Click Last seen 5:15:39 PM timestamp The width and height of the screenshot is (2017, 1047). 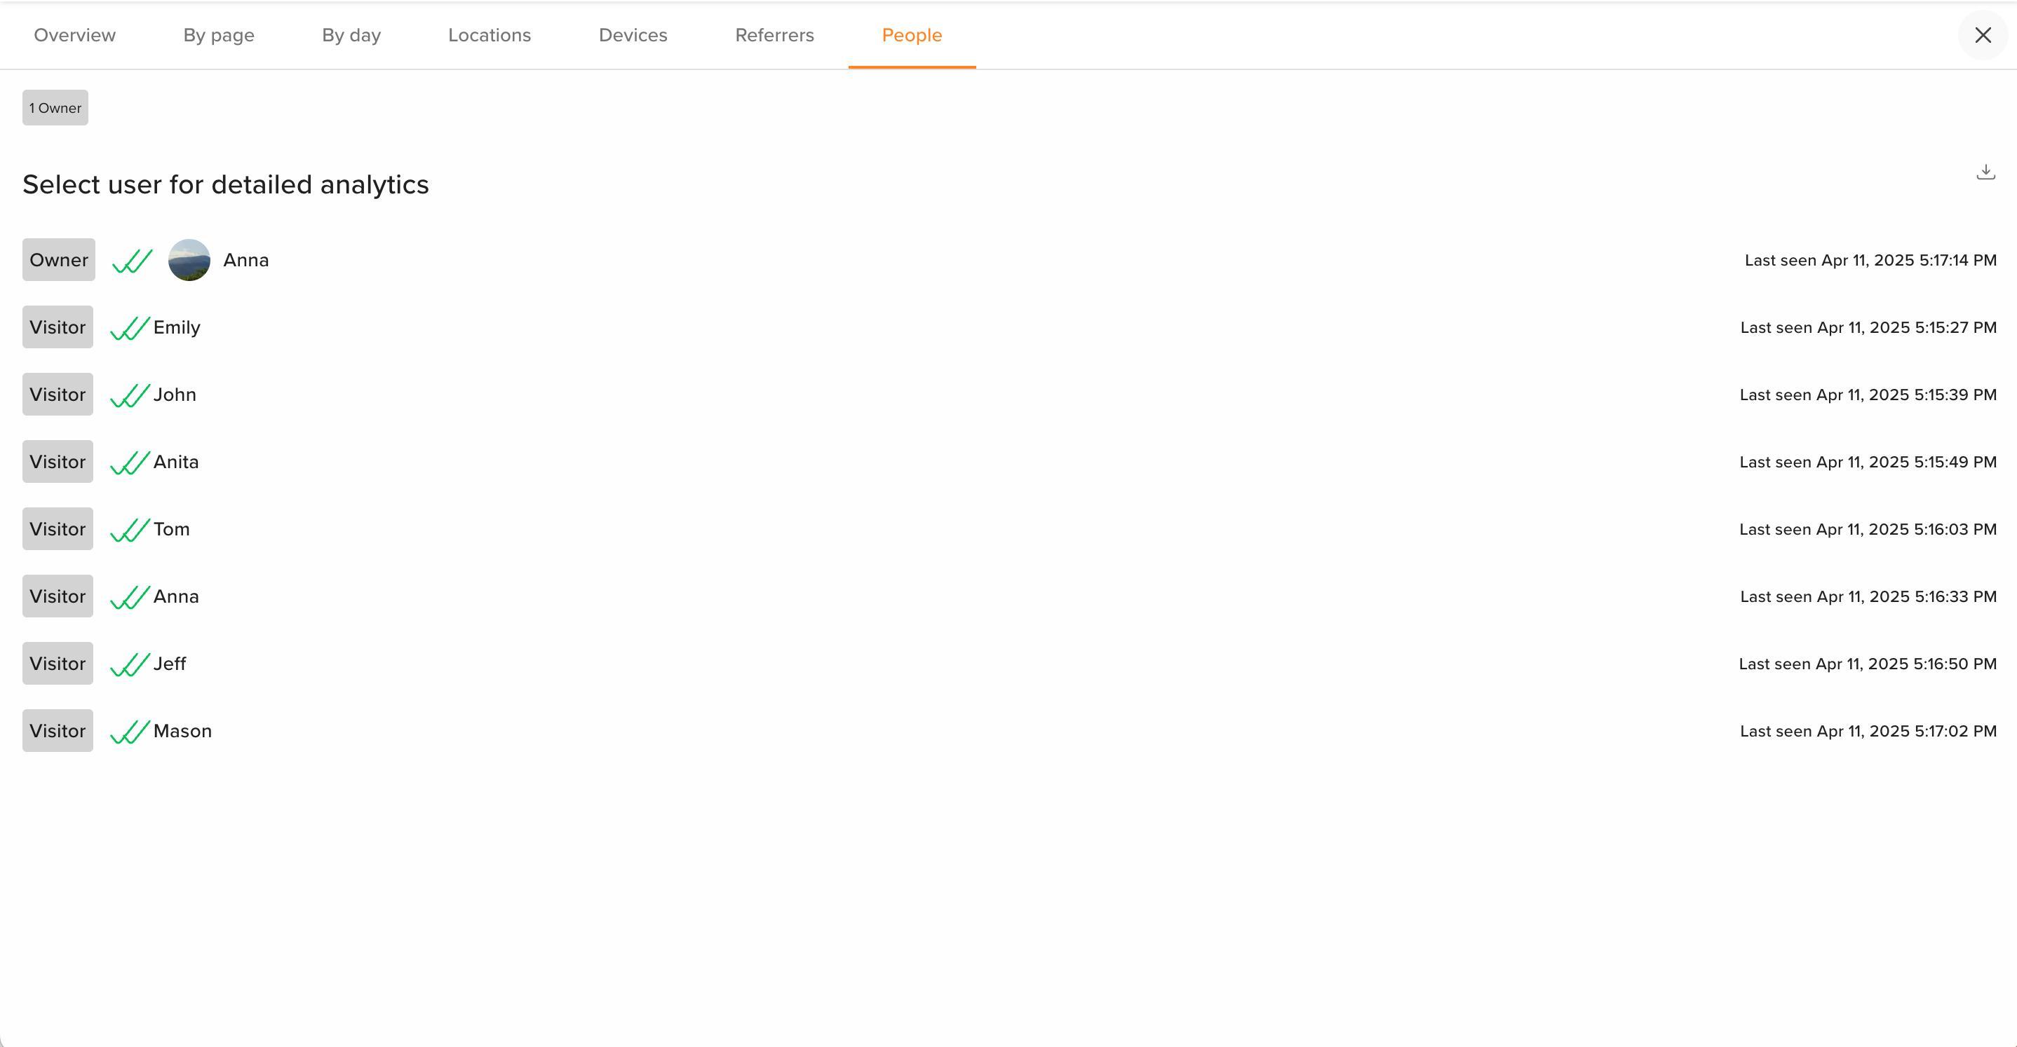[x=1868, y=395]
